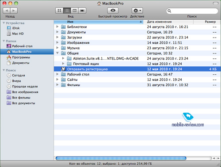The height and width of the screenshot is (167, 221).
Task: Click the toolbar toggle pill button
Action: 216,3
